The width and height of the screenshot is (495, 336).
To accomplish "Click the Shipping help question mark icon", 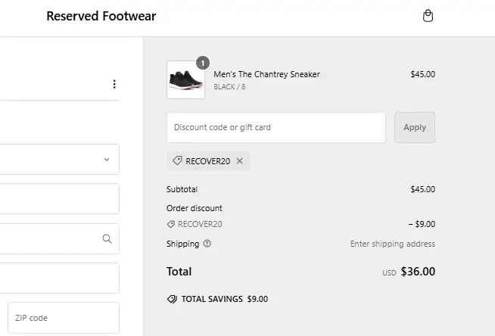I will click(x=207, y=244).
